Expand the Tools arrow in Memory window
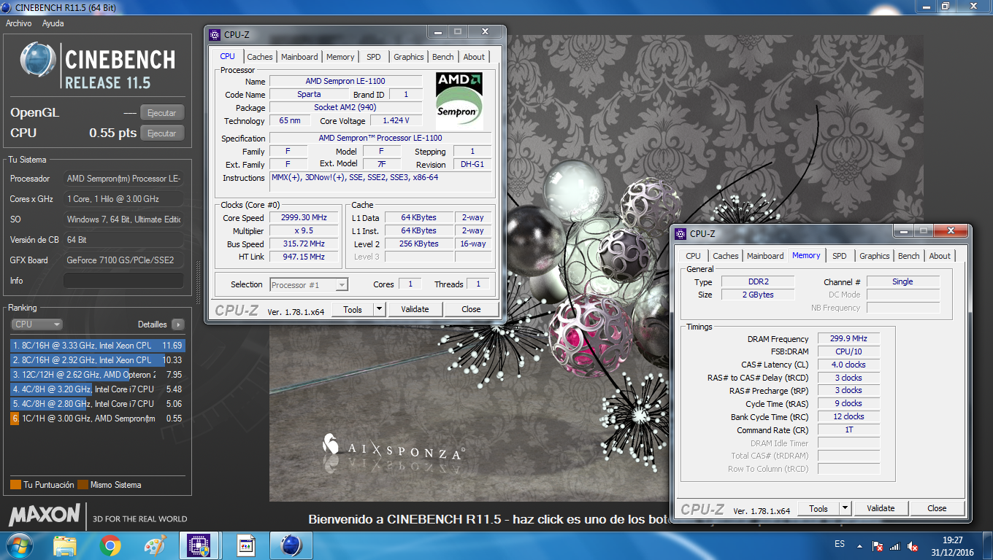 pyautogui.click(x=845, y=508)
